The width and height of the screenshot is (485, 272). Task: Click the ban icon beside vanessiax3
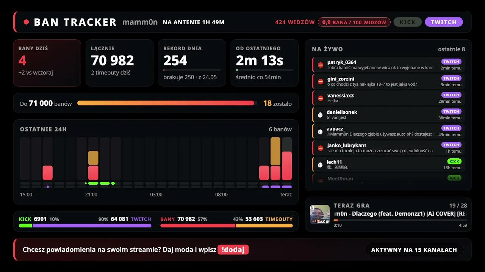click(x=321, y=98)
